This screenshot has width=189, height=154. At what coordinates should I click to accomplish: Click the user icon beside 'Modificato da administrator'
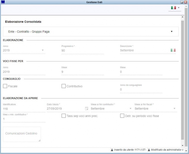click(x=149, y=150)
